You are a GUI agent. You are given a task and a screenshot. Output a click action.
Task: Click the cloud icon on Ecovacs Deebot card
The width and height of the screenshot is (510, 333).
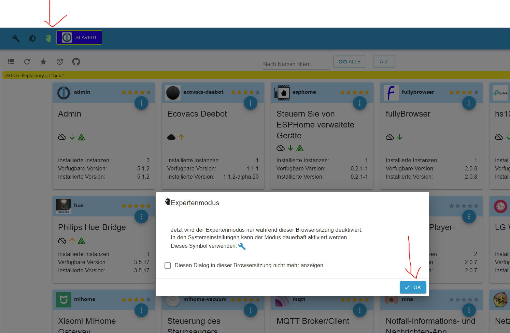click(x=171, y=137)
